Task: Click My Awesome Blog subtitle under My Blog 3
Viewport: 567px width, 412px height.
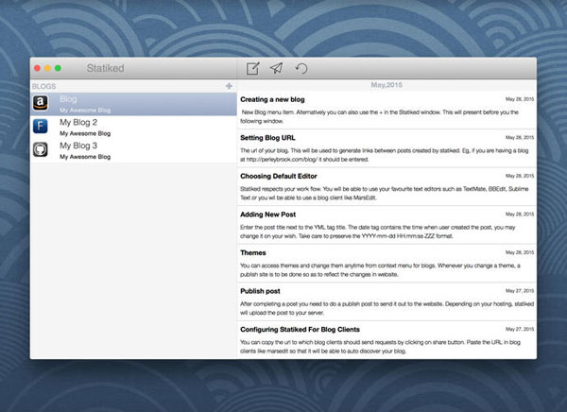Action: point(85,157)
